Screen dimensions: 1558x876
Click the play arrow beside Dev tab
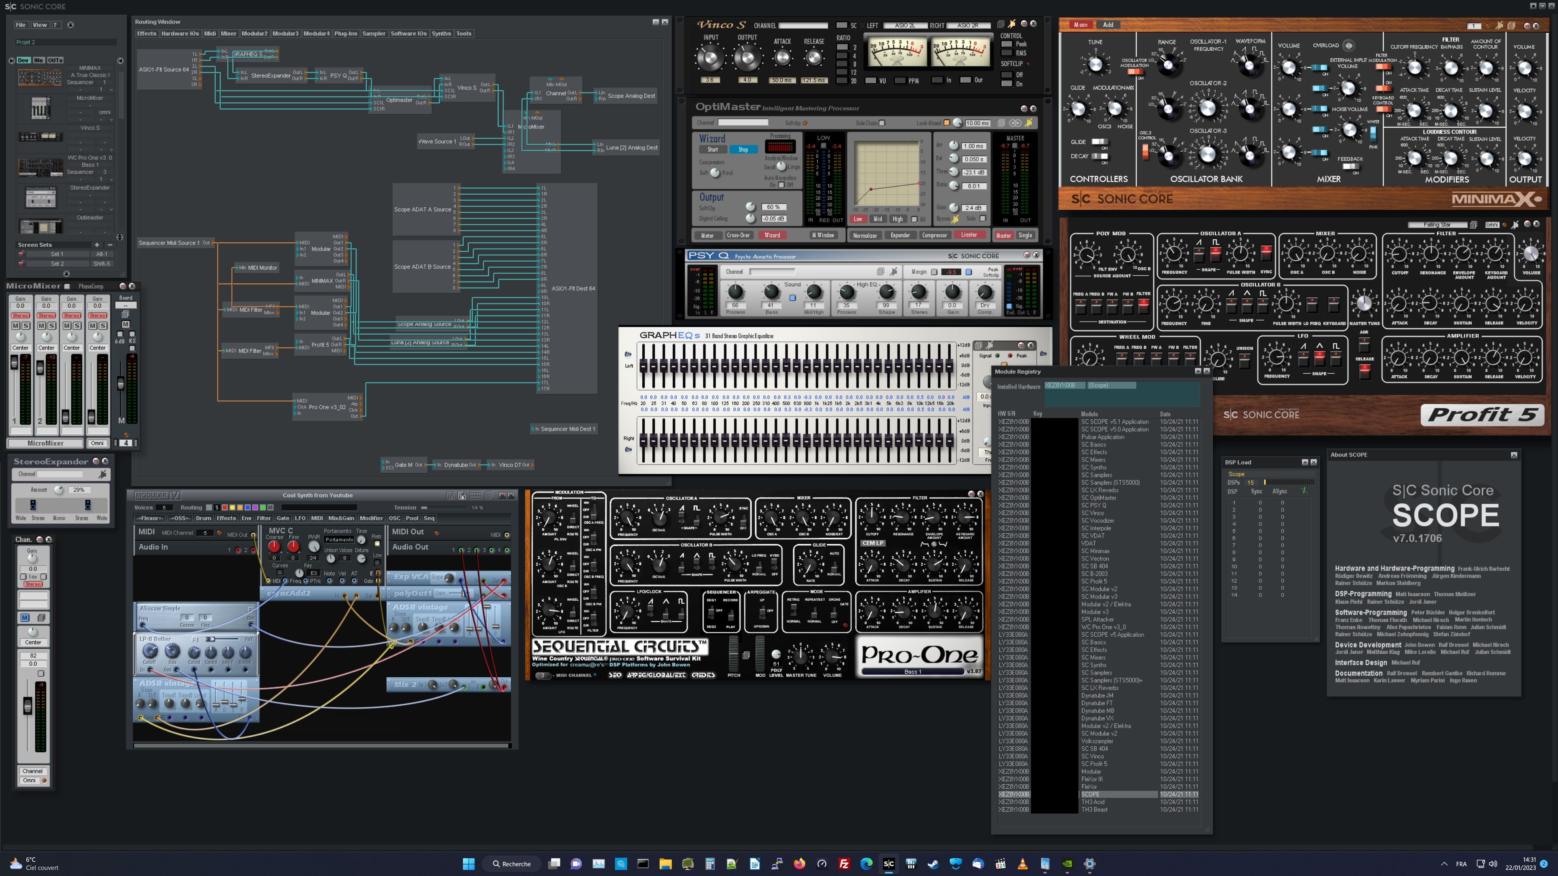click(11, 60)
